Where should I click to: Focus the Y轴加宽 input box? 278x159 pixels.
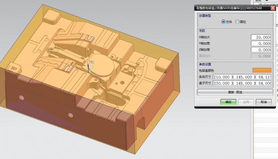pyautogui.click(x=261, y=43)
